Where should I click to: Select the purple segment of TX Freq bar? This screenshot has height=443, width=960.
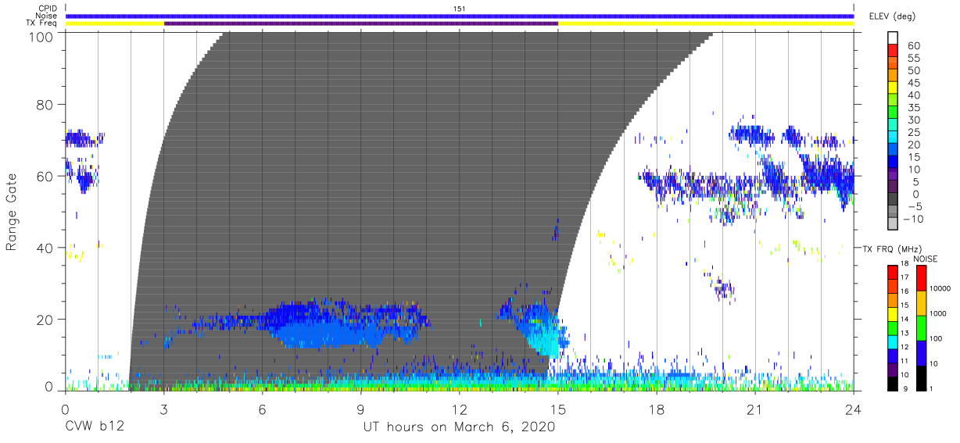point(361,23)
